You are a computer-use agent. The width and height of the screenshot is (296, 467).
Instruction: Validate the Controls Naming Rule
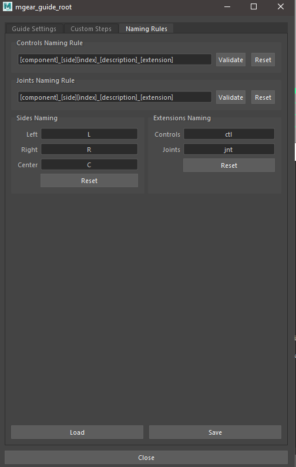coord(231,60)
